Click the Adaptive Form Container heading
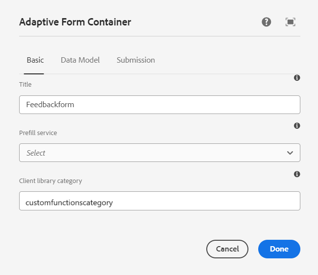Viewport: 318px width, 275px height. [75, 22]
